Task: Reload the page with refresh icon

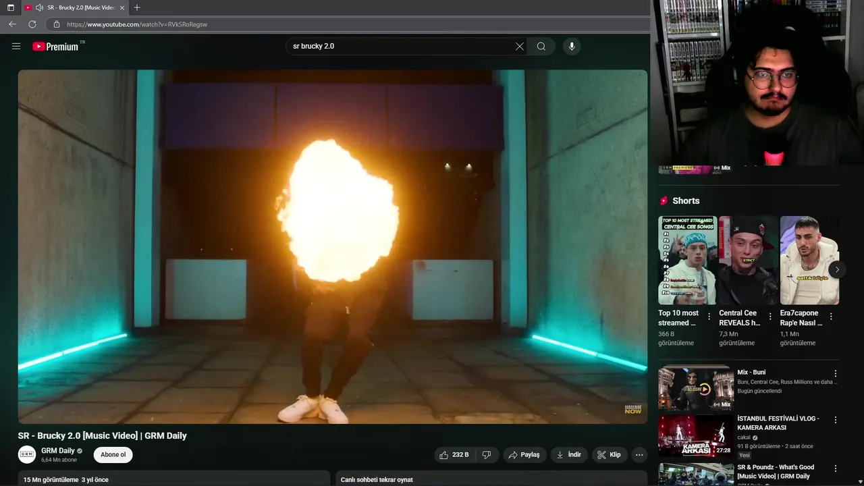Action: 32,24
